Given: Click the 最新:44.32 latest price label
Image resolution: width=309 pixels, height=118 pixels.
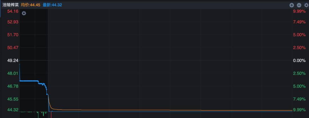Looking at the screenshot, I should tap(52, 5).
